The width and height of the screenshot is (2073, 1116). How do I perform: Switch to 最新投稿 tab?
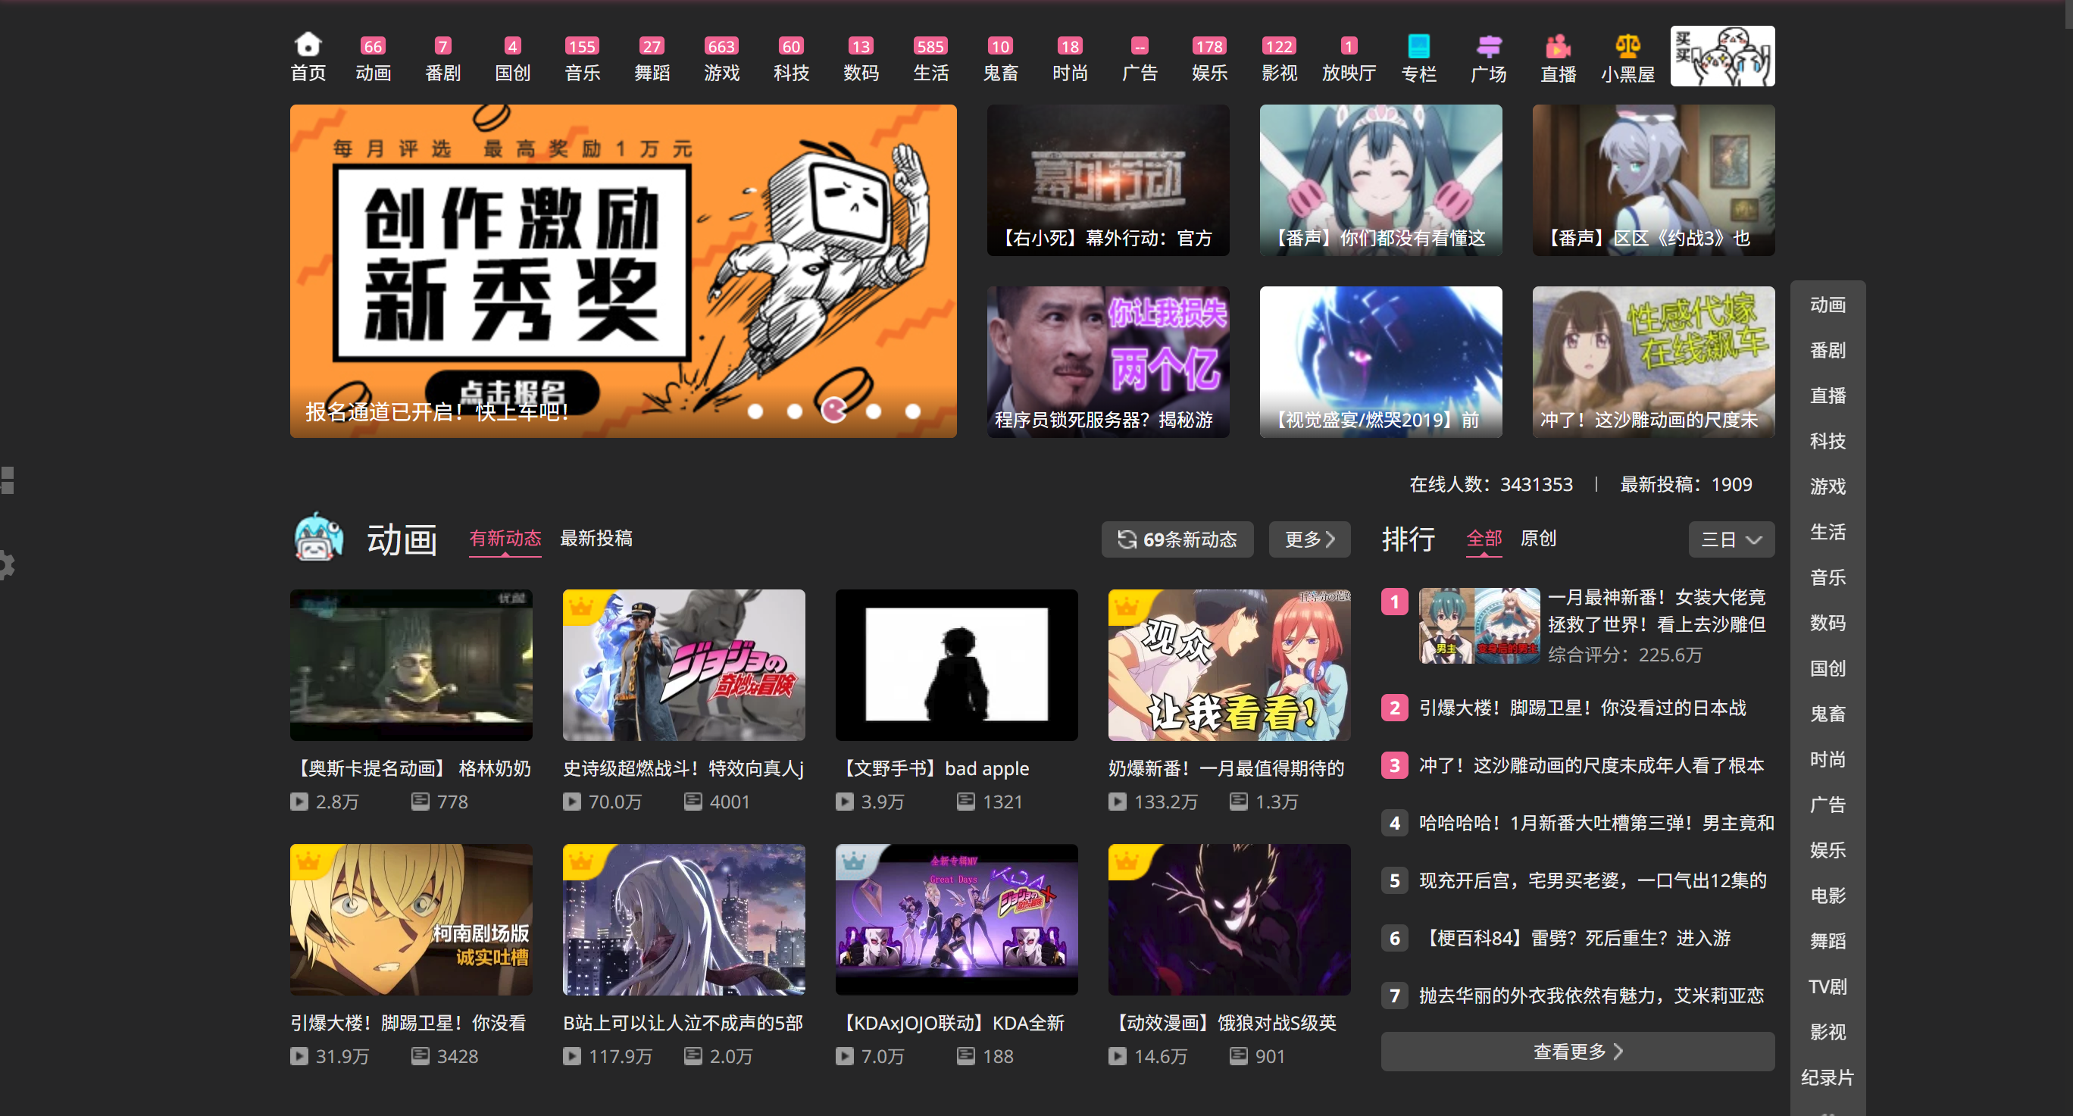(x=596, y=538)
